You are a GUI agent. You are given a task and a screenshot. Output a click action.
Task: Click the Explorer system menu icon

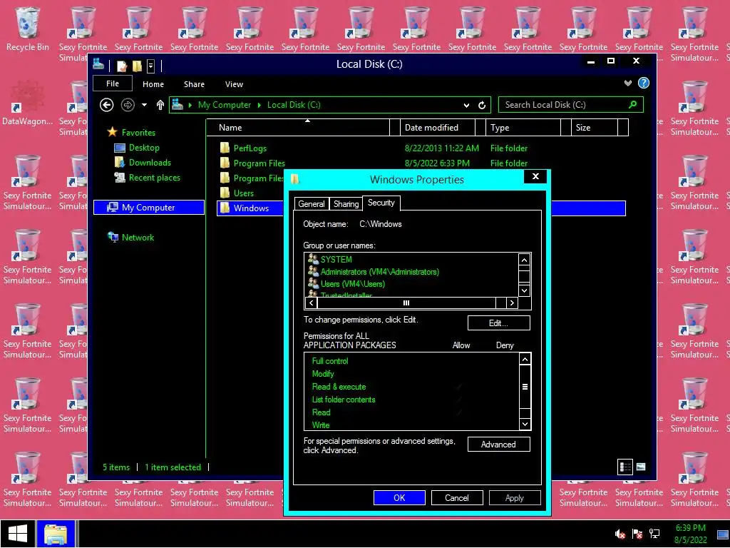click(98, 64)
